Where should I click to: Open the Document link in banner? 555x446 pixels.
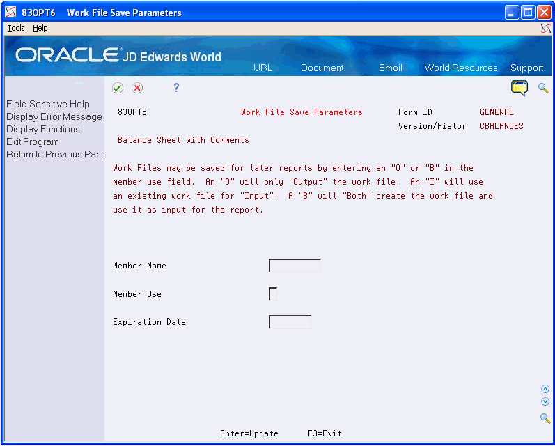(x=322, y=68)
